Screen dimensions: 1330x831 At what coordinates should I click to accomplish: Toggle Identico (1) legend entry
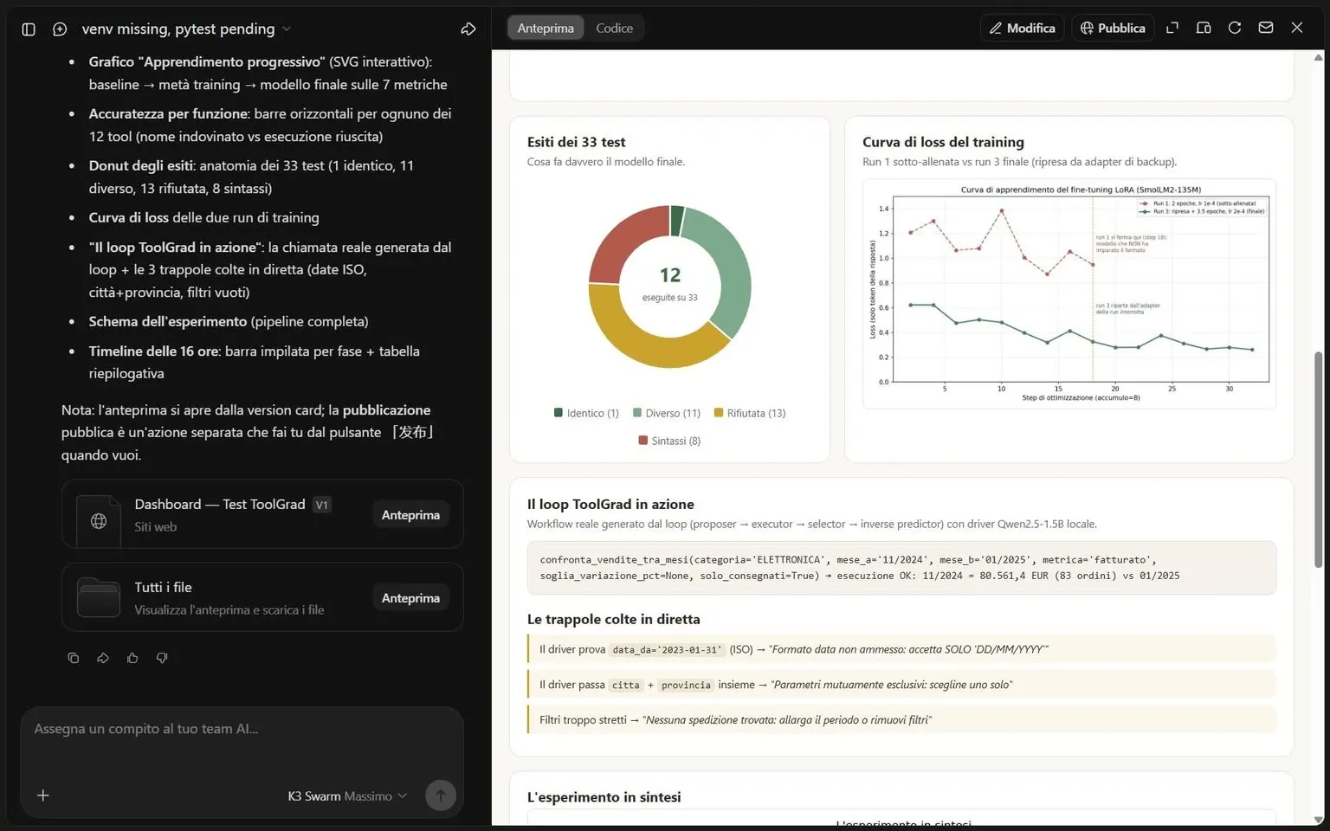click(x=586, y=413)
